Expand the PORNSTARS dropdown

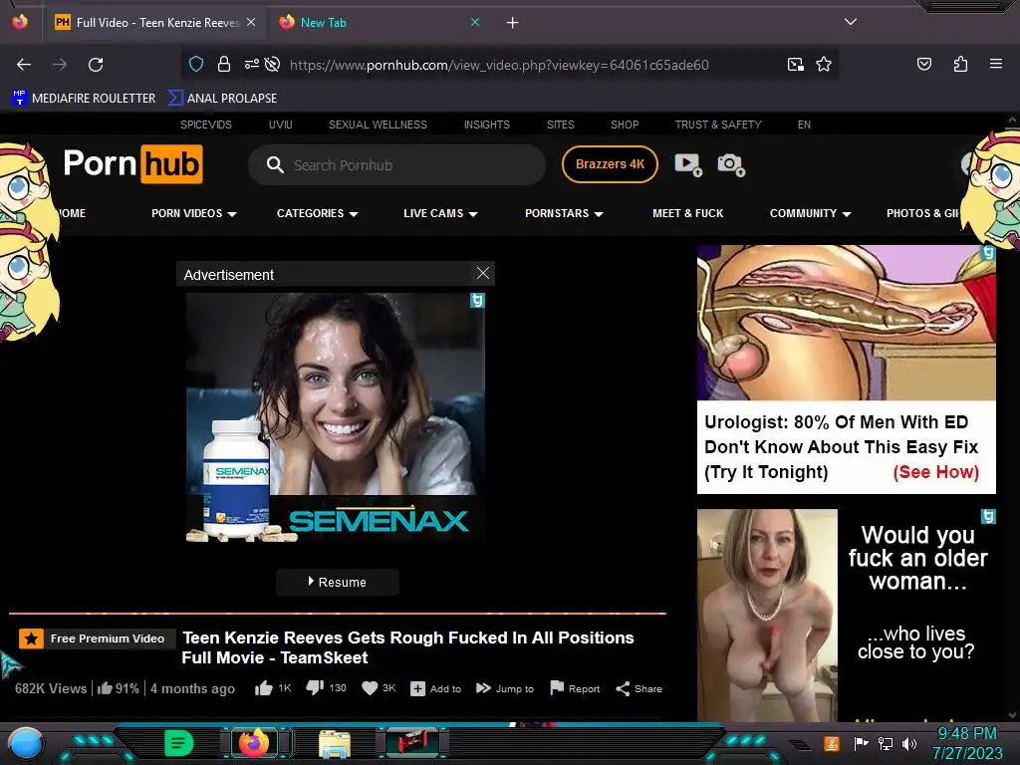tap(564, 213)
